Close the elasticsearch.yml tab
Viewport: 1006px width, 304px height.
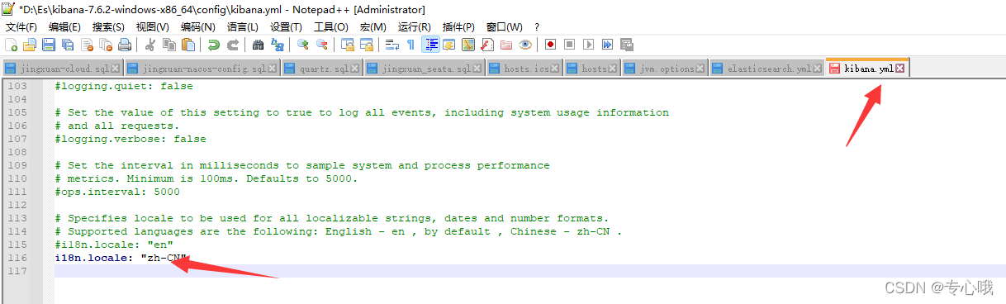coord(818,69)
